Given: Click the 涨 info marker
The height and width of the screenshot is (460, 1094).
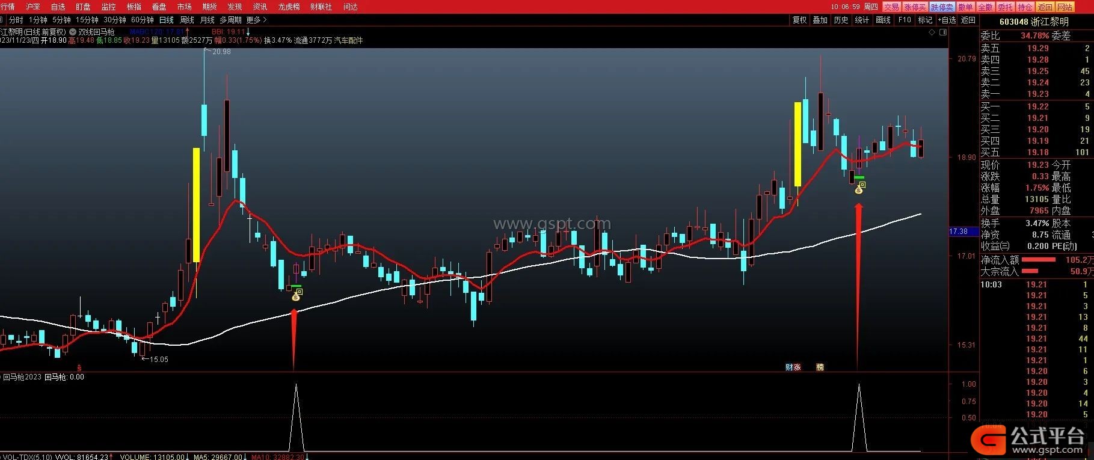Looking at the screenshot, I should tap(797, 367).
